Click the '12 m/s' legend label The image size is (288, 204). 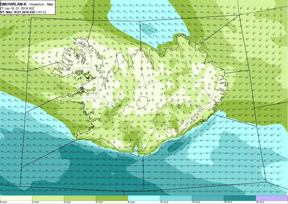tap(196, 202)
